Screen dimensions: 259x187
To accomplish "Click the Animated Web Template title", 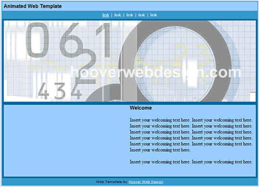I will (x=33, y=6).
